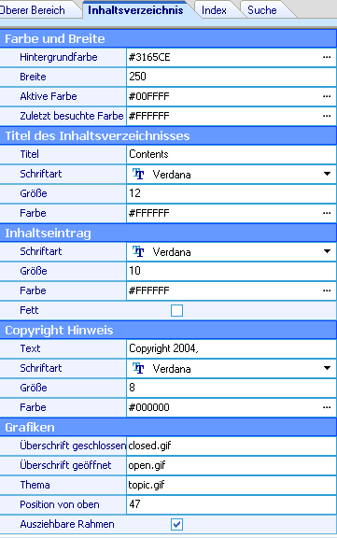Screen dimensions: 337x538
Task: Open ellipsis picker for Inhaltseintrag Farbe
Action: click(x=327, y=290)
